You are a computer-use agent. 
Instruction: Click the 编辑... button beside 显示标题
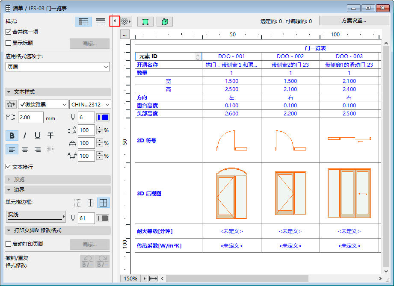pyautogui.click(x=89, y=44)
